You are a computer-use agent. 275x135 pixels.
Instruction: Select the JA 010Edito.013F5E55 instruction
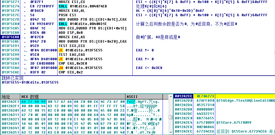81,68
